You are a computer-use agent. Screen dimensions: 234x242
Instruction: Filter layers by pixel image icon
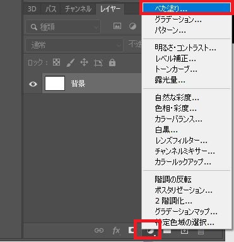pyautogui.click(x=117, y=26)
